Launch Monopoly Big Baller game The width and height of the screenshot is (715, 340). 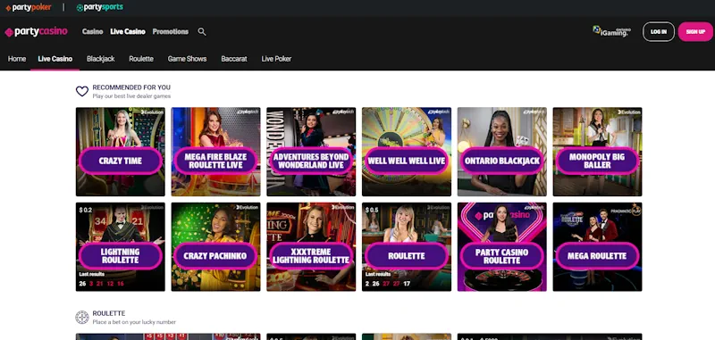[x=597, y=152]
